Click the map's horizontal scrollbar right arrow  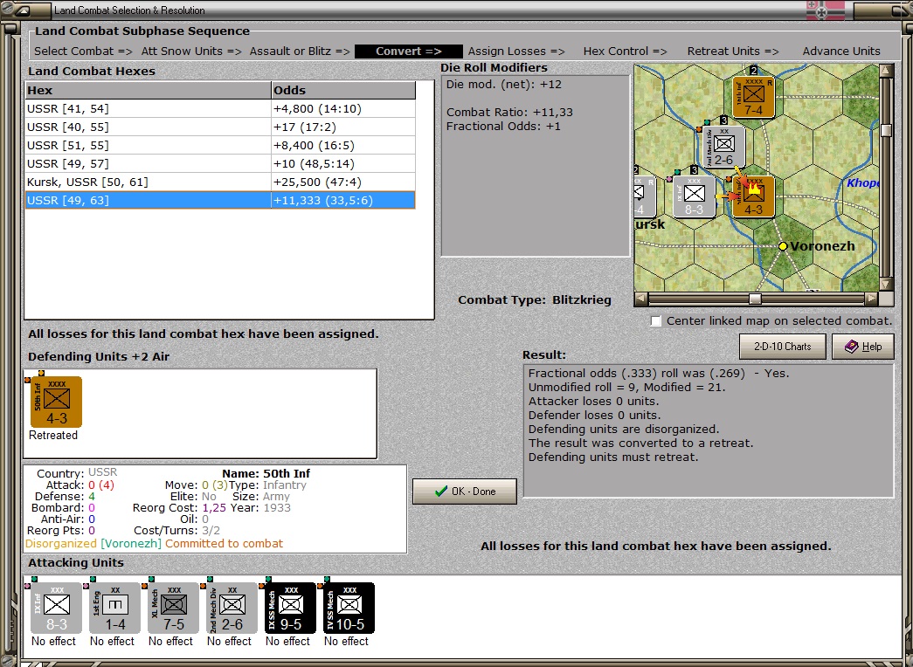pyautogui.click(x=871, y=299)
